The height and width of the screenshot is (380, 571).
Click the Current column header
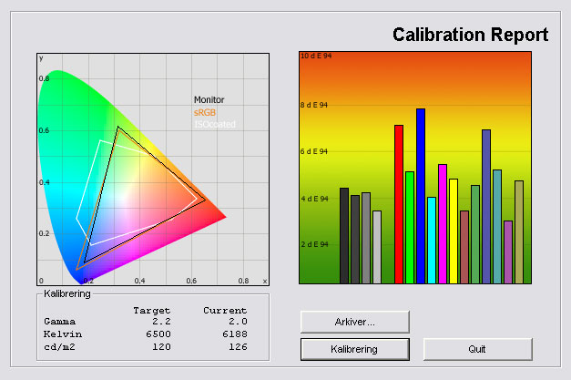coord(225,311)
